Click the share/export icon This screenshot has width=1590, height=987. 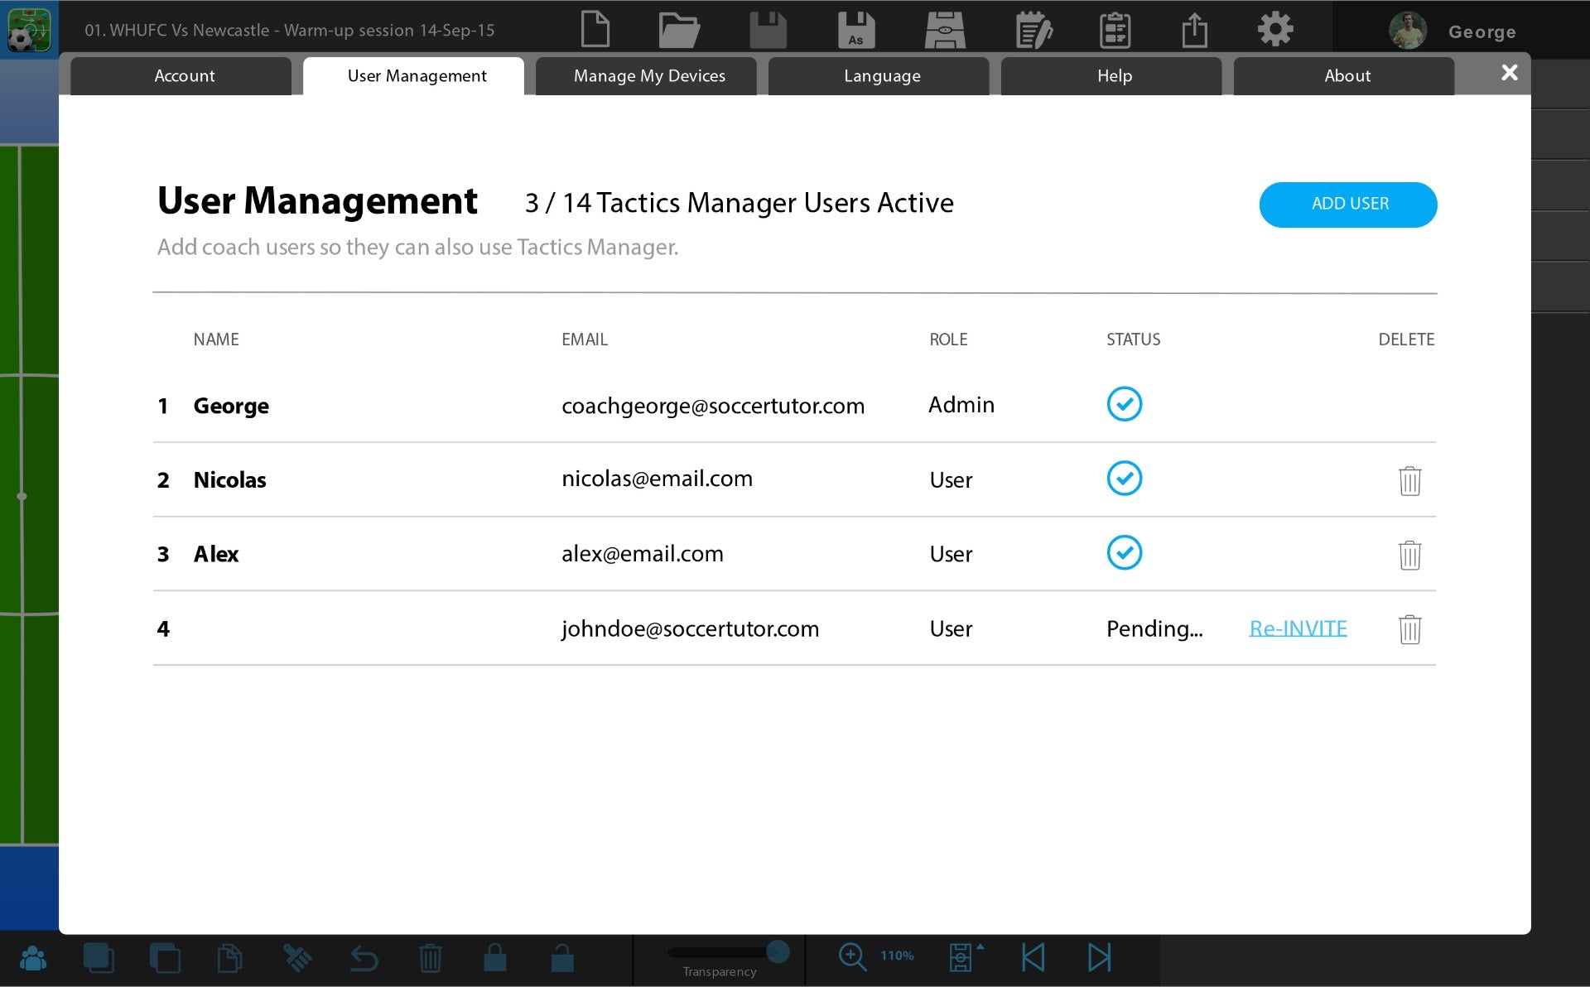1194,30
